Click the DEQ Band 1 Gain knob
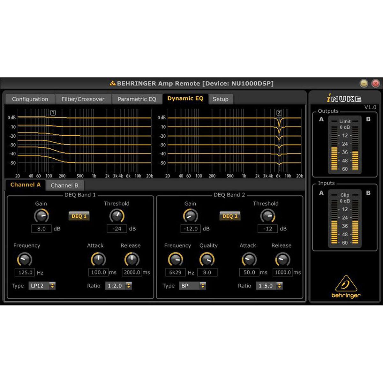This screenshot has width=383, height=383. point(41,216)
